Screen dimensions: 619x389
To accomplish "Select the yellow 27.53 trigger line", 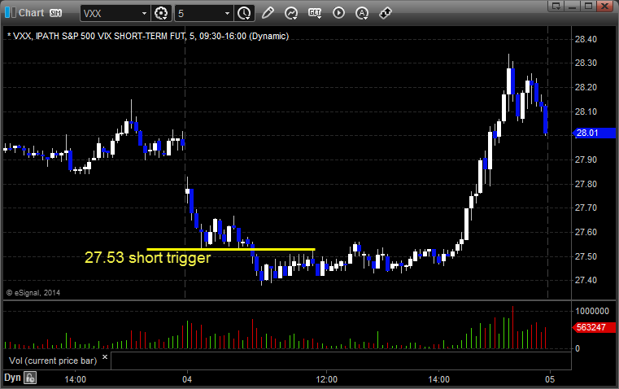I will pyautogui.click(x=230, y=249).
